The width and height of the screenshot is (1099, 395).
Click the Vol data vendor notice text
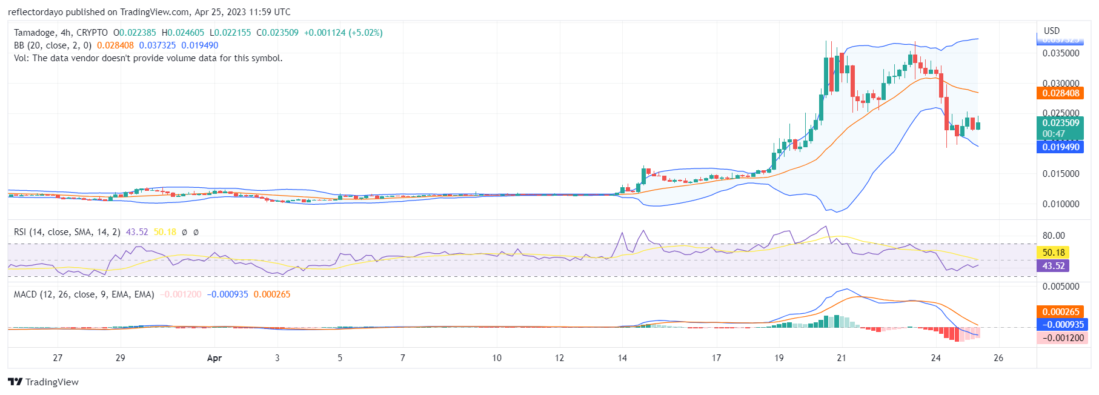[x=148, y=58]
